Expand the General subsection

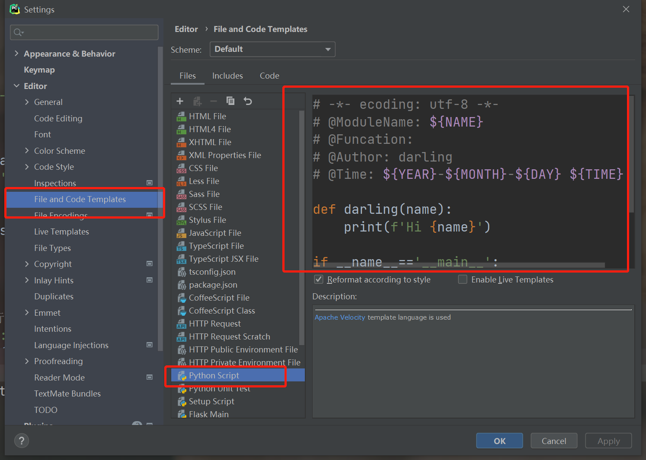(x=27, y=102)
